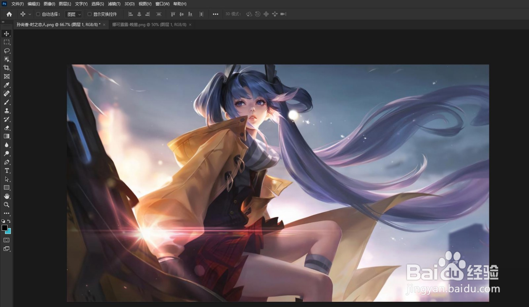Enable the 显示变换控件 checkbox
Screen dimensions: 529x307
(x=90, y=14)
